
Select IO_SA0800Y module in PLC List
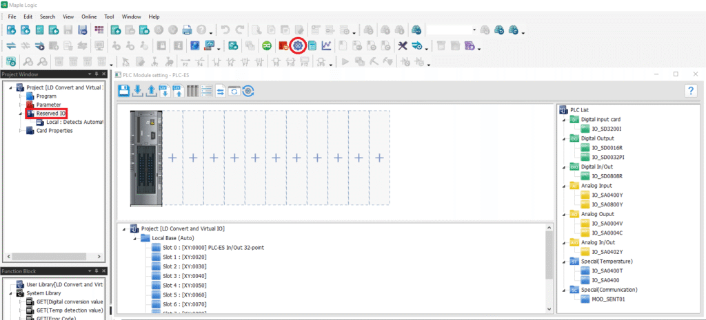(607, 204)
